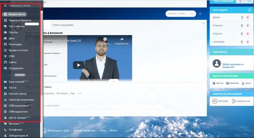
Task: Toggle the pin star on the post
Action: (204, 23)
